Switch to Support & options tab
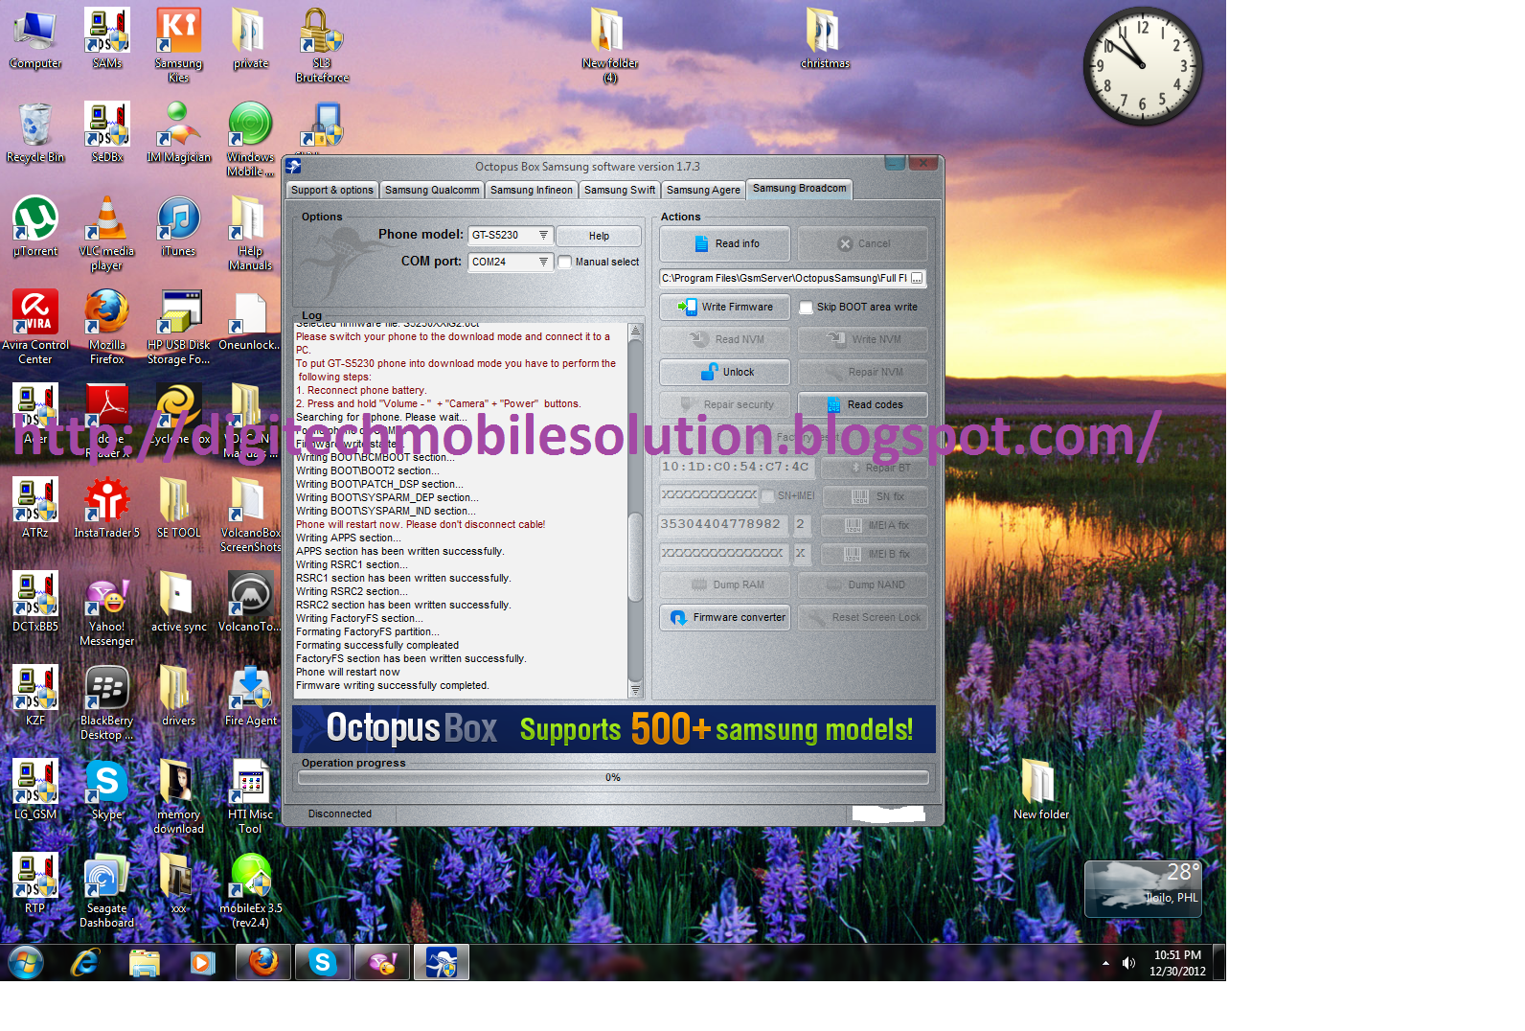 (x=332, y=190)
